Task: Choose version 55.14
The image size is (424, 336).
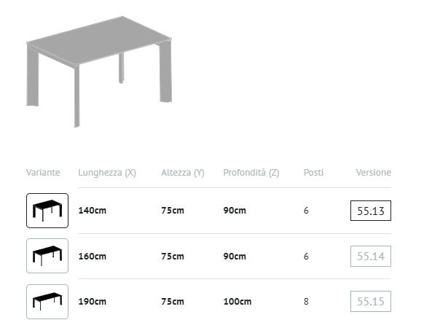Action: 371,256
